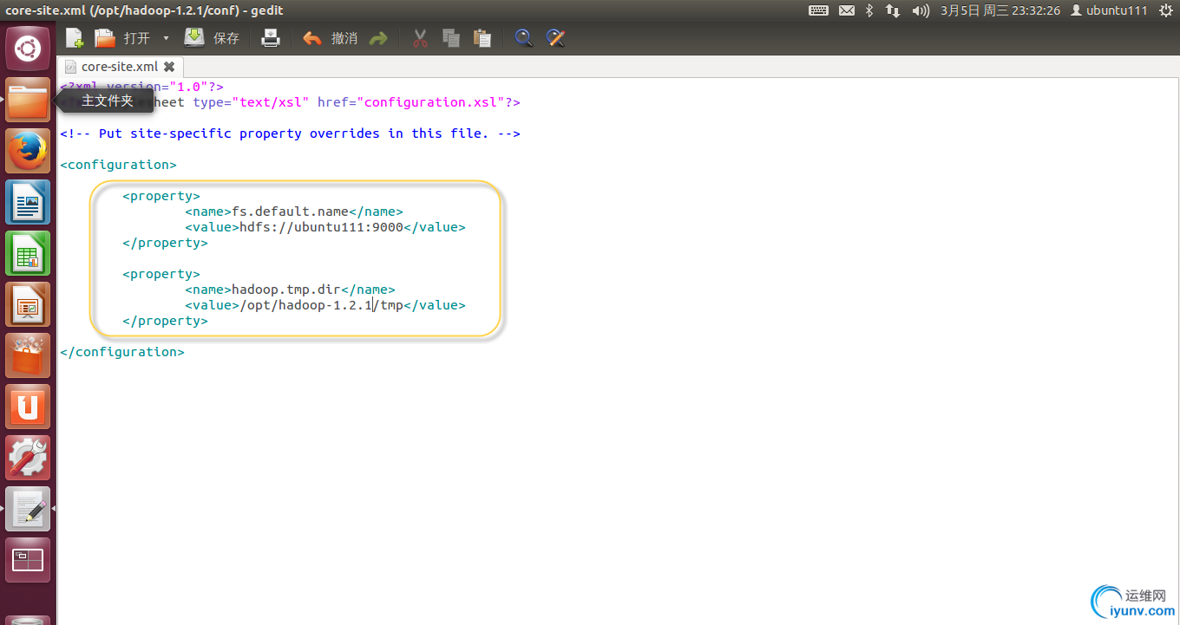Screen dimensions: 1180x625
Task: Open the Find tool with the magnifier icon
Action: pyautogui.click(x=523, y=38)
